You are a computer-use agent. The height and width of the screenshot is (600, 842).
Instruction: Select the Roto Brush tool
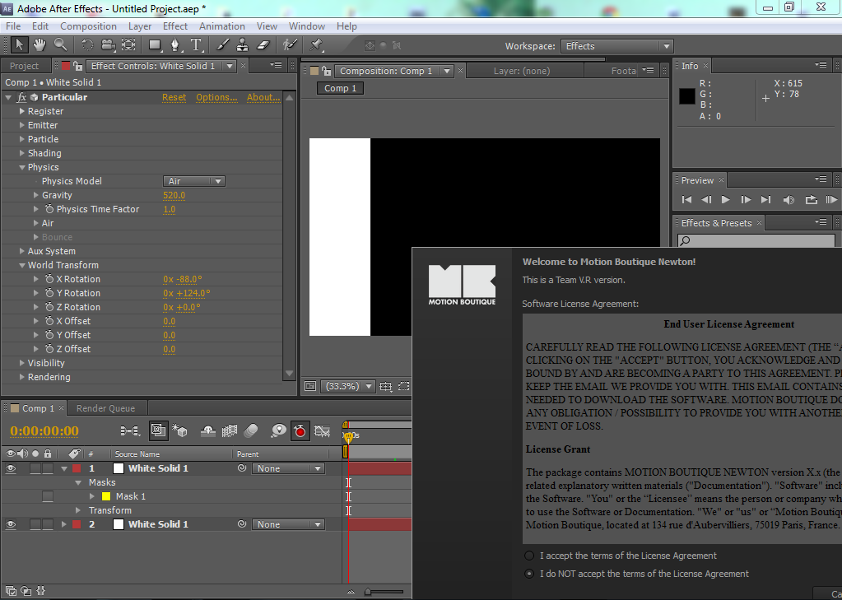pyautogui.click(x=290, y=45)
